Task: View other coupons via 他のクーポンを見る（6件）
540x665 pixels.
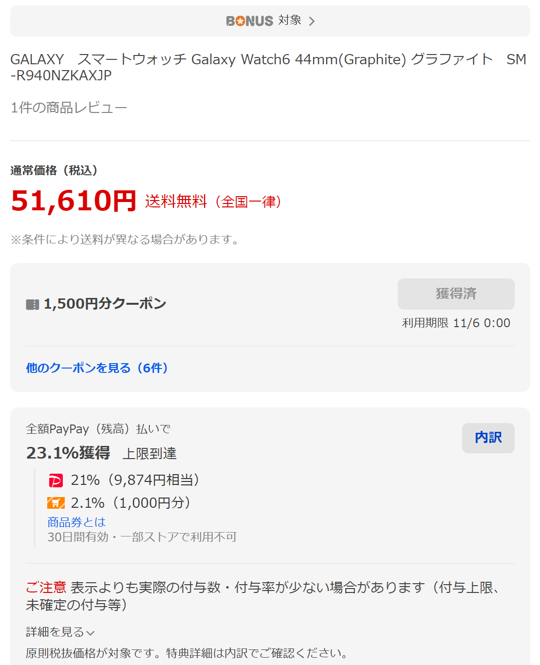Action: [x=97, y=368]
